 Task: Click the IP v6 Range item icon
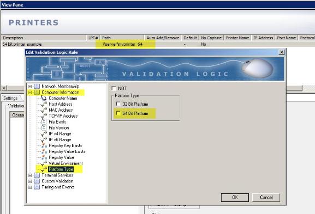[44, 139]
